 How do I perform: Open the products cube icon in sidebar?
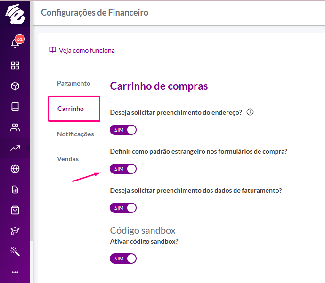15,86
